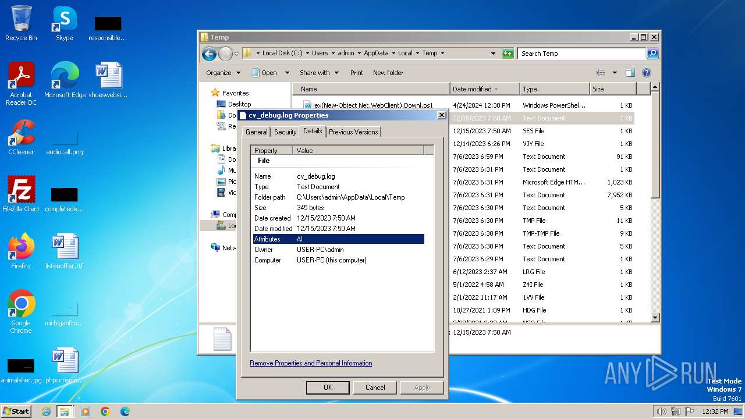Viewport: 745px width, 419px height.
Task: Refresh the Temp folder view
Action: [508, 54]
